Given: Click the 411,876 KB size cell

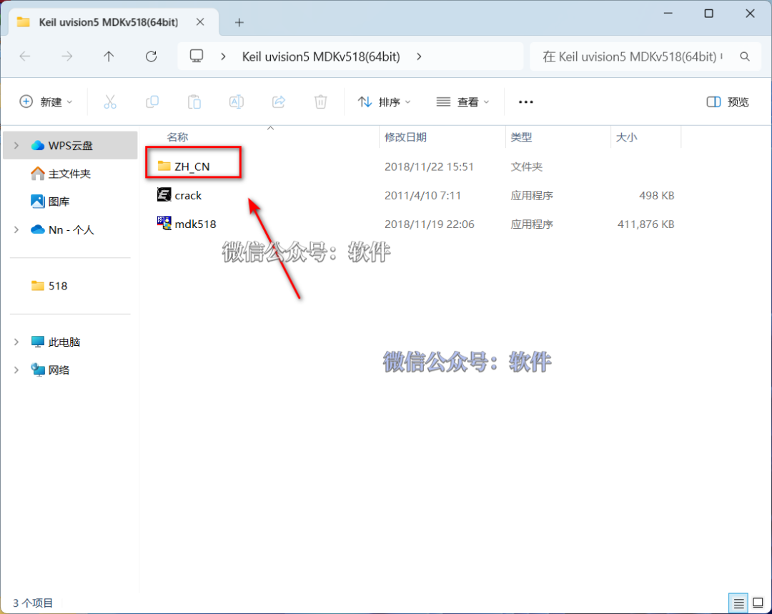Looking at the screenshot, I should point(645,224).
